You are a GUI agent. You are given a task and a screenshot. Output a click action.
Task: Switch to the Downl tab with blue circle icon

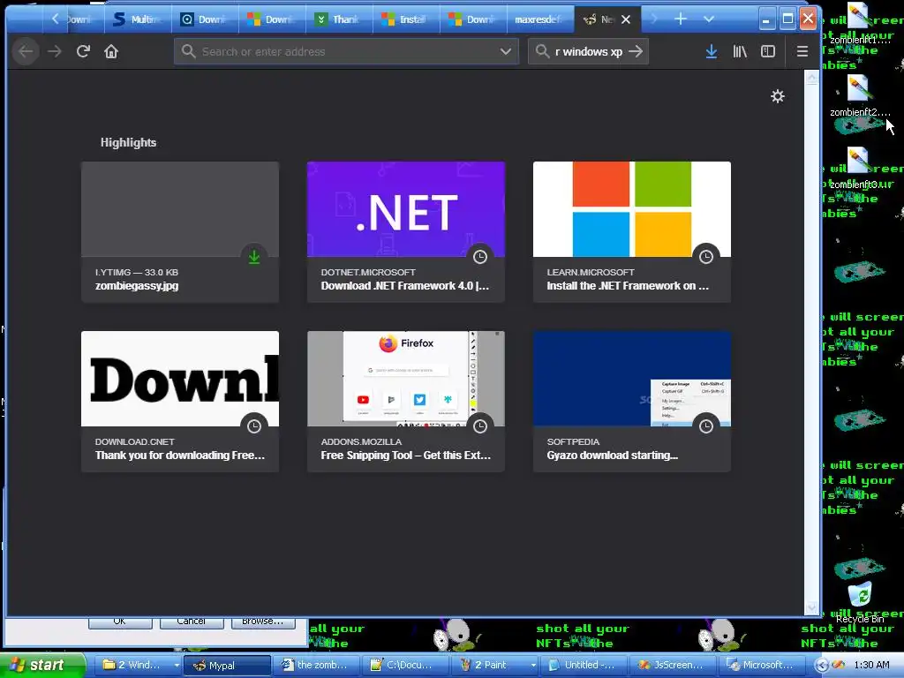pos(205,19)
